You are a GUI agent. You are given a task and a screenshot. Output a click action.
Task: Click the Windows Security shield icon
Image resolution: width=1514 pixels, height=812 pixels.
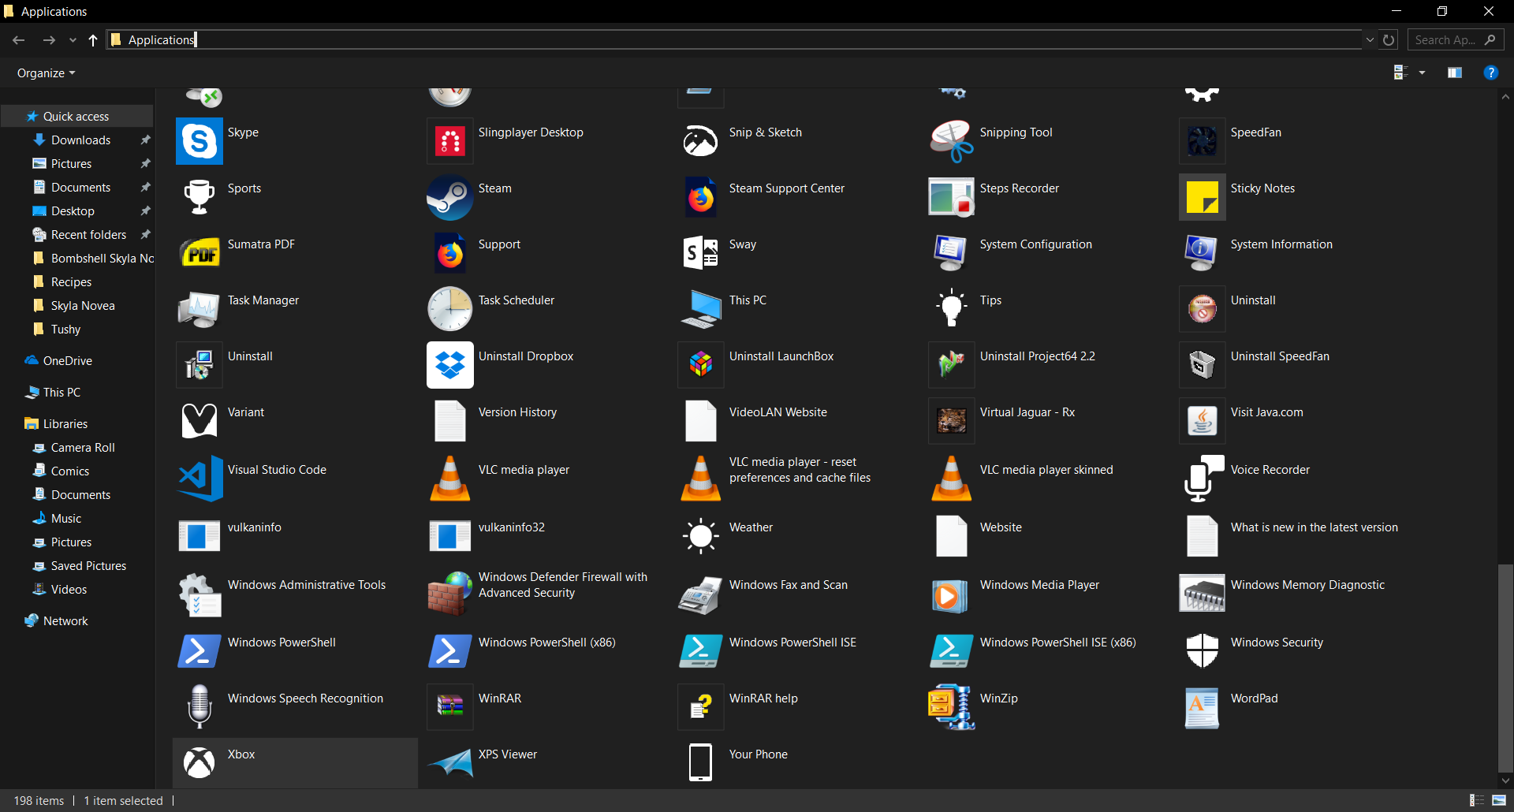point(1203,651)
